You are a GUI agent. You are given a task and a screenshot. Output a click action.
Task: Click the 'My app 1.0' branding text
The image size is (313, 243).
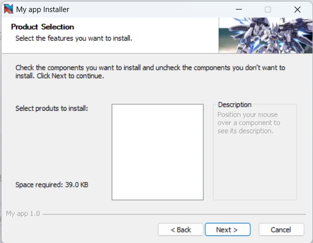click(x=23, y=214)
